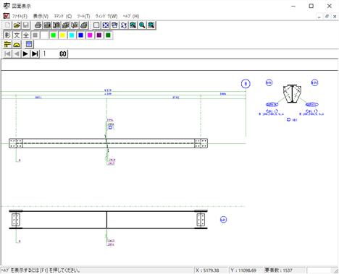339x274 pixels.
Task: Jump to the last drawing page
Action: (x=35, y=53)
